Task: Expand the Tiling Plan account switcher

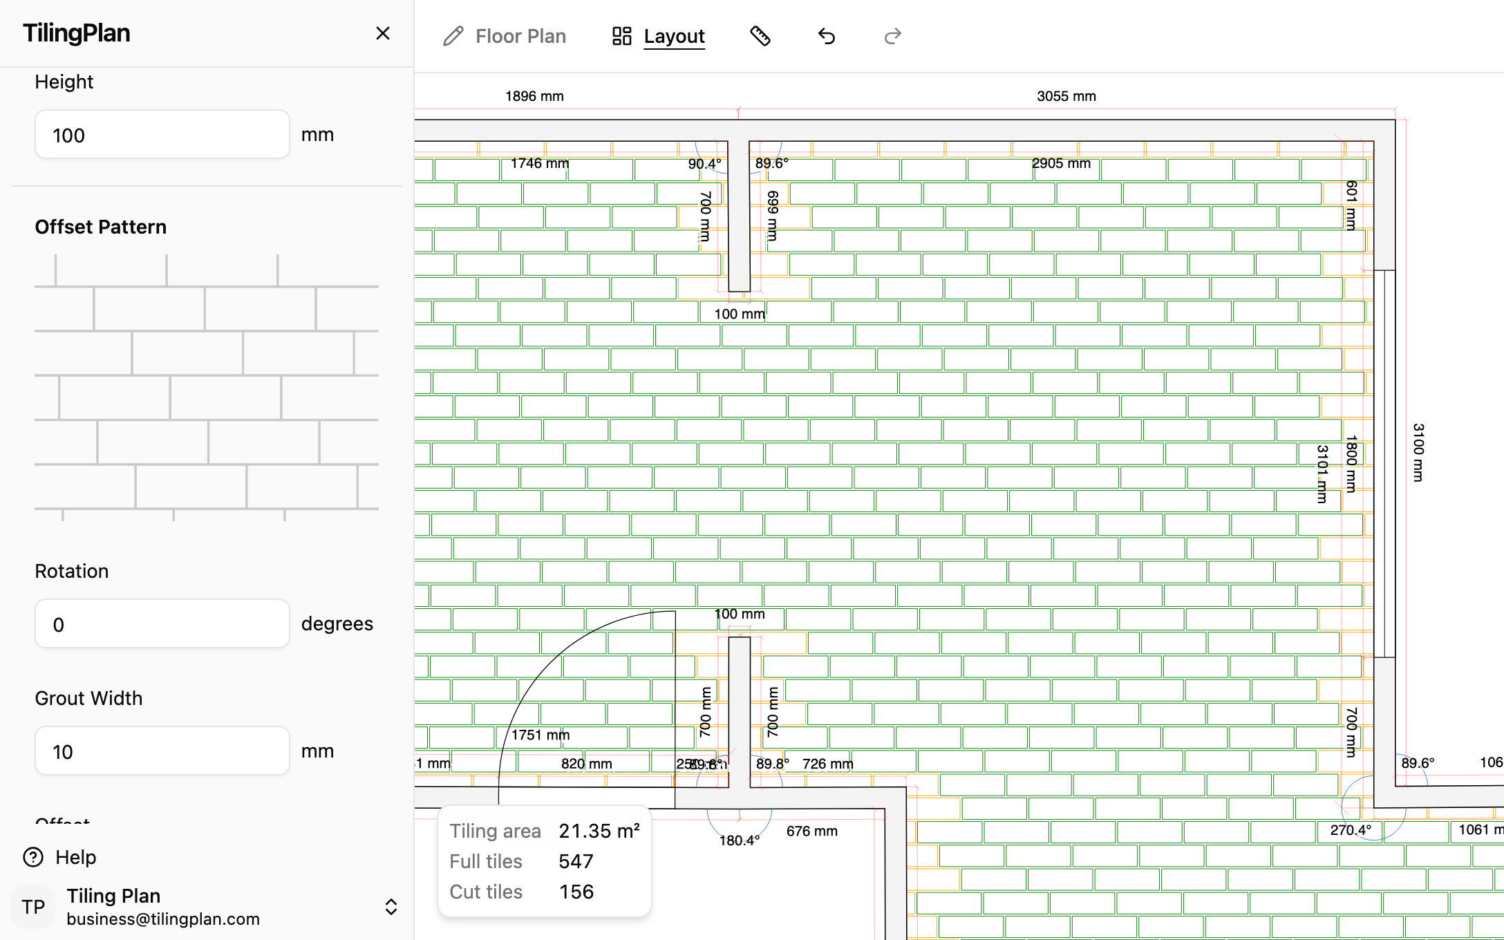Action: pos(391,907)
